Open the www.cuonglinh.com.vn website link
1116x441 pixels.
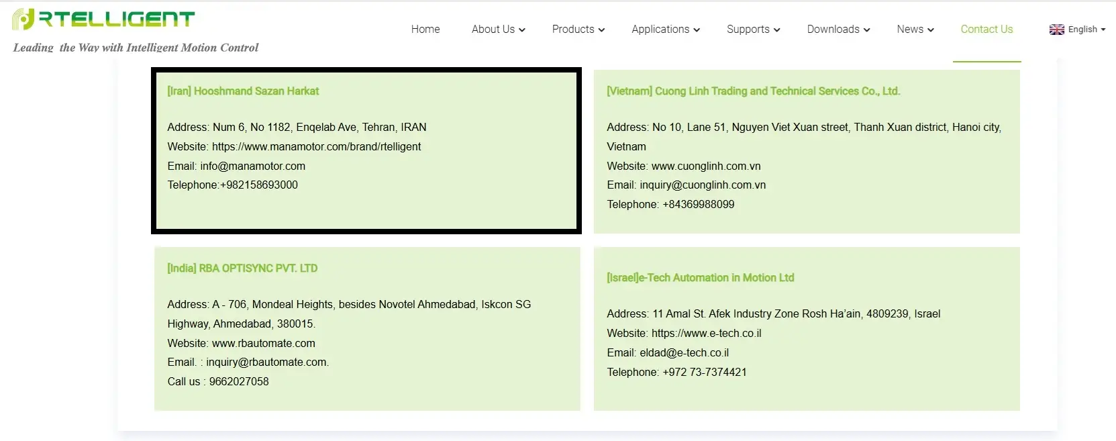tap(706, 166)
